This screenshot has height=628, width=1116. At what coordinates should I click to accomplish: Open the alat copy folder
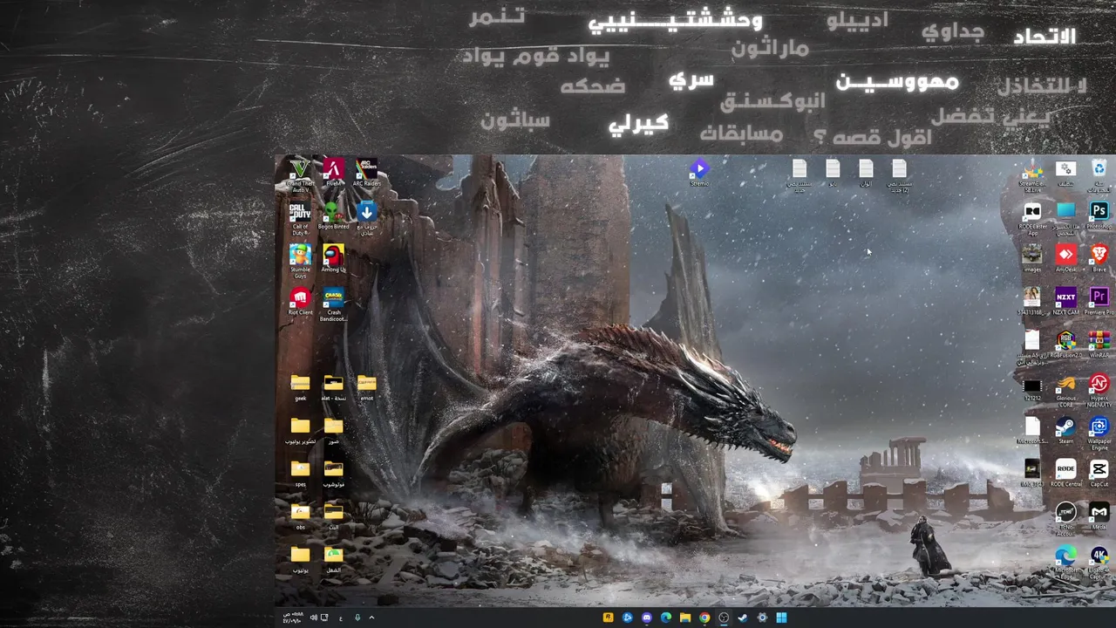333,386
